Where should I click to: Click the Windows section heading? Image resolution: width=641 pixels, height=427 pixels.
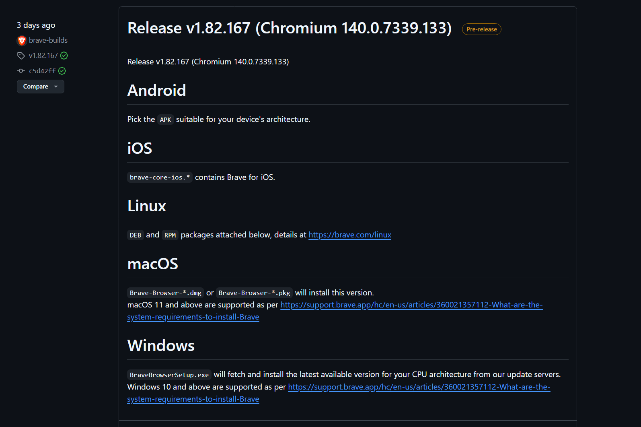[161, 345]
